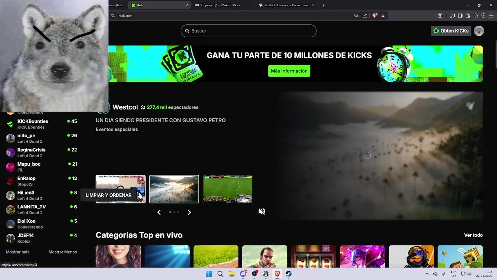This screenshot has width=497, height=280.
Task: Open Windows Start menu
Action: click(x=209, y=274)
